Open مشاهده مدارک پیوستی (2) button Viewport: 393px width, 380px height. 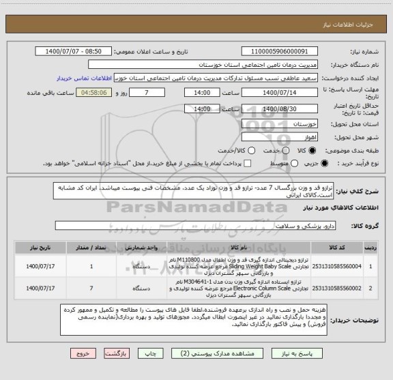(x=217, y=353)
